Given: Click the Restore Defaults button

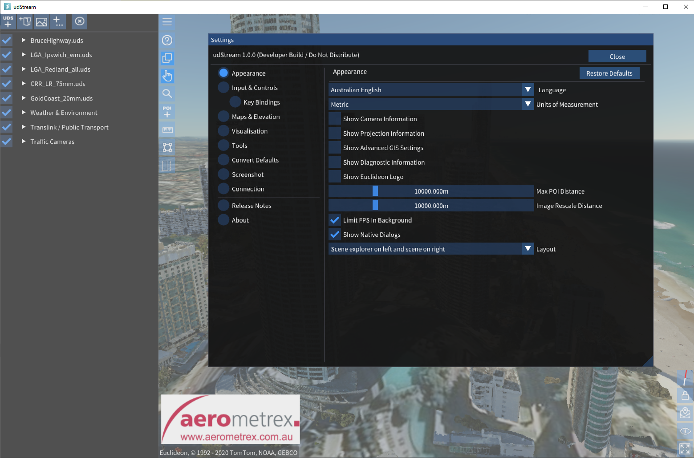Looking at the screenshot, I should coord(609,73).
